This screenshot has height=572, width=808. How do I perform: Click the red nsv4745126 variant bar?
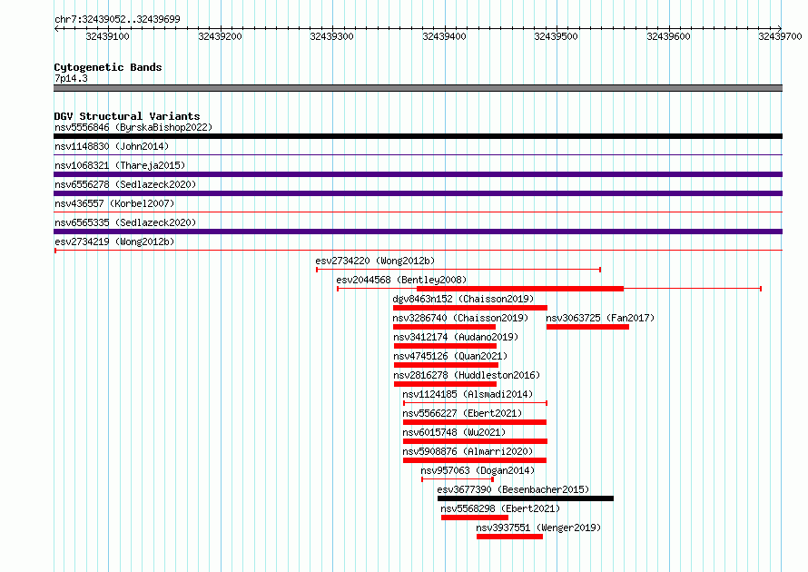(446, 365)
